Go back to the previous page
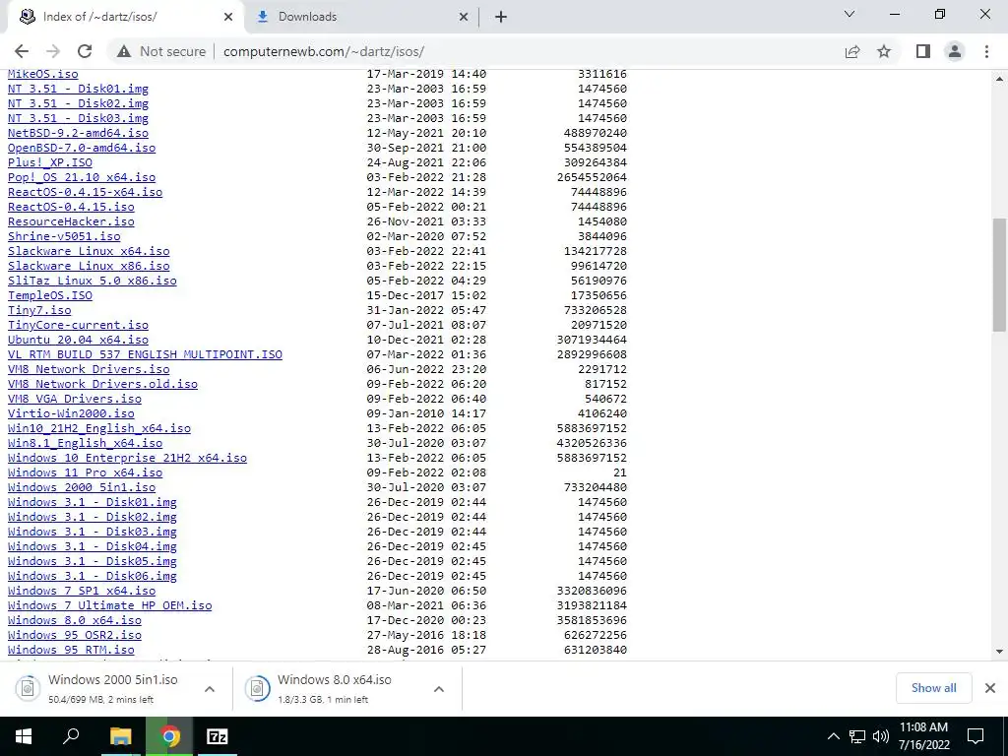This screenshot has width=1008, height=756. (x=22, y=51)
